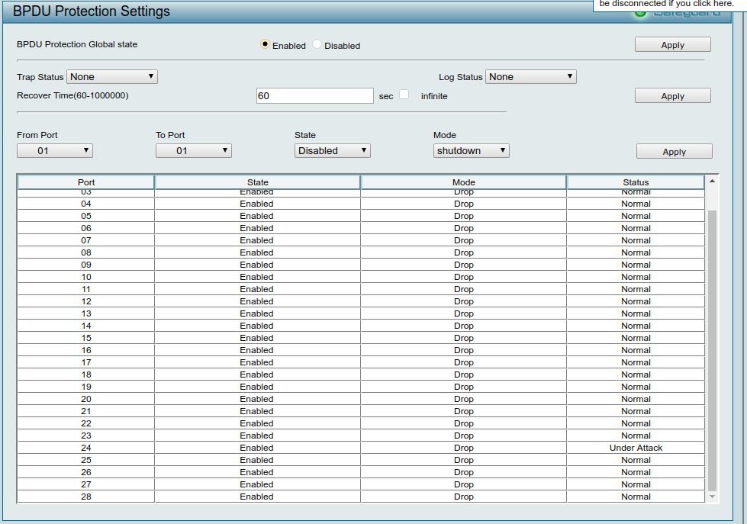Open the Log Status dropdown
The width and height of the screenshot is (747, 524).
click(530, 77)
